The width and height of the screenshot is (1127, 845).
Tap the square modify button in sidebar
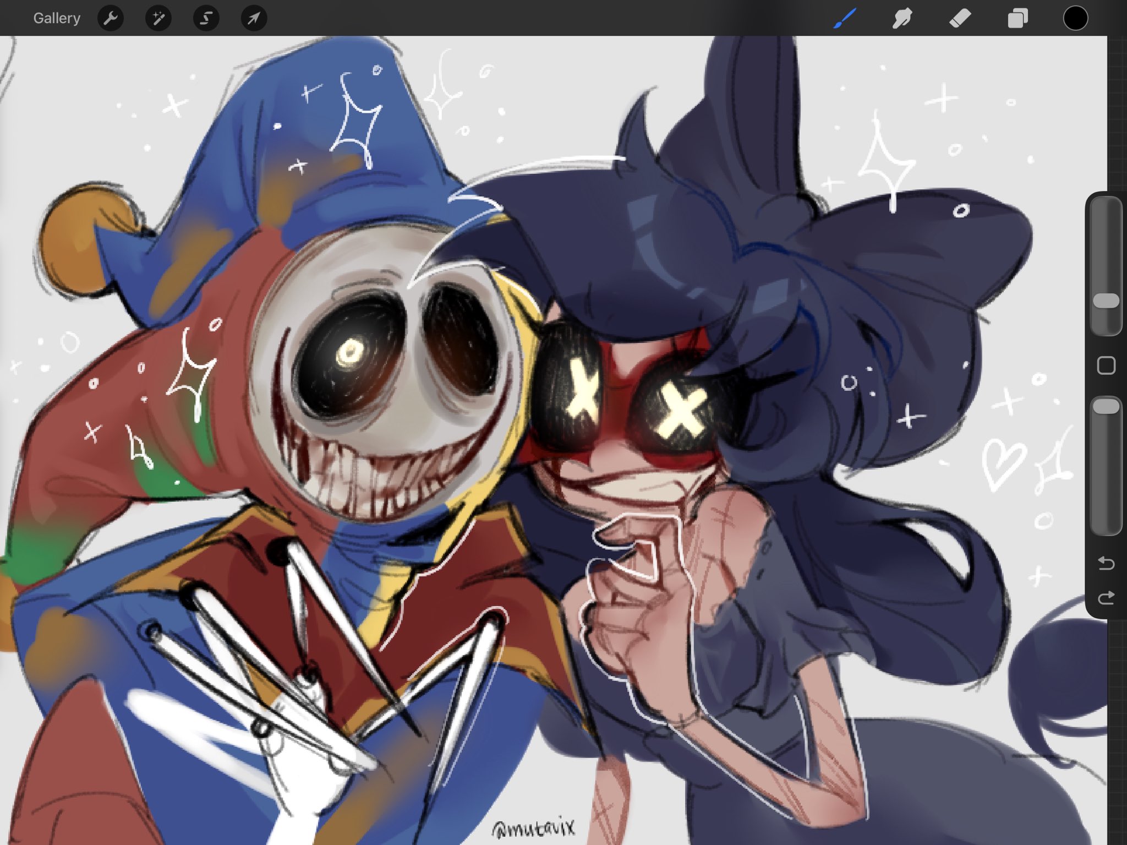coord(1106,366)
